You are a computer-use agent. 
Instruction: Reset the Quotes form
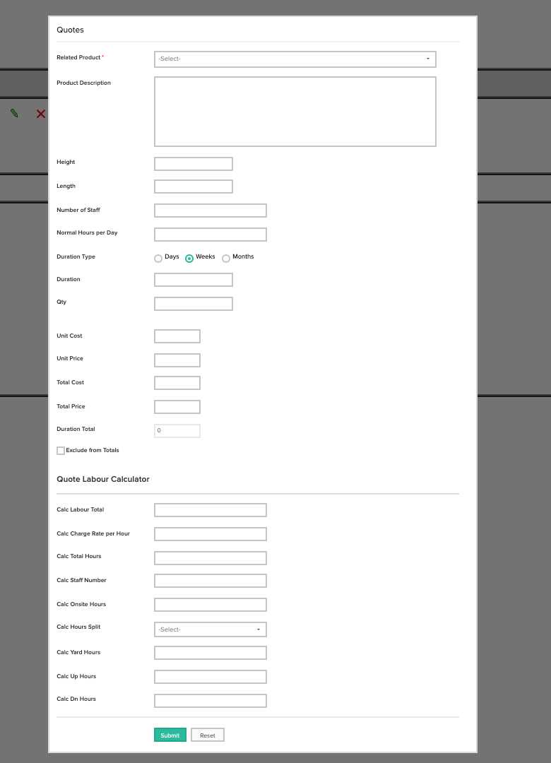pos(208,735)
